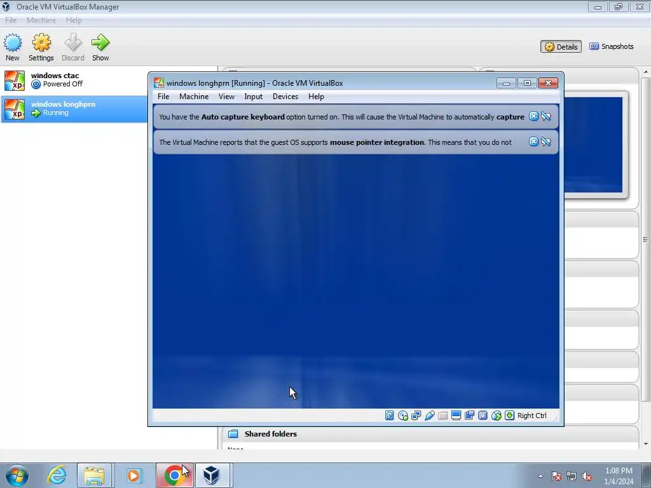The height and width of the screenshot is (488, 651).
Task: Switch to Details view in Manager
Action: point(561,46)
